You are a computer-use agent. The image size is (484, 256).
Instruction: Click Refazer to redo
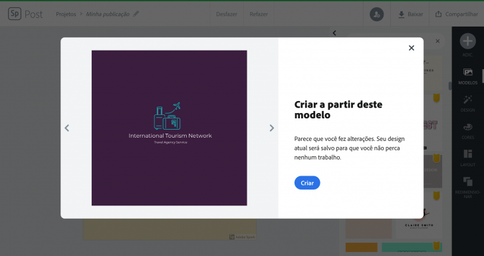259,14
